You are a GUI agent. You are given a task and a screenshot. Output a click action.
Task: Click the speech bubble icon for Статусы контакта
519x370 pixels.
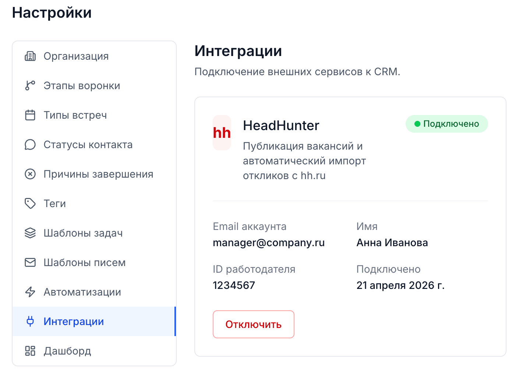[x=30, y=144]
